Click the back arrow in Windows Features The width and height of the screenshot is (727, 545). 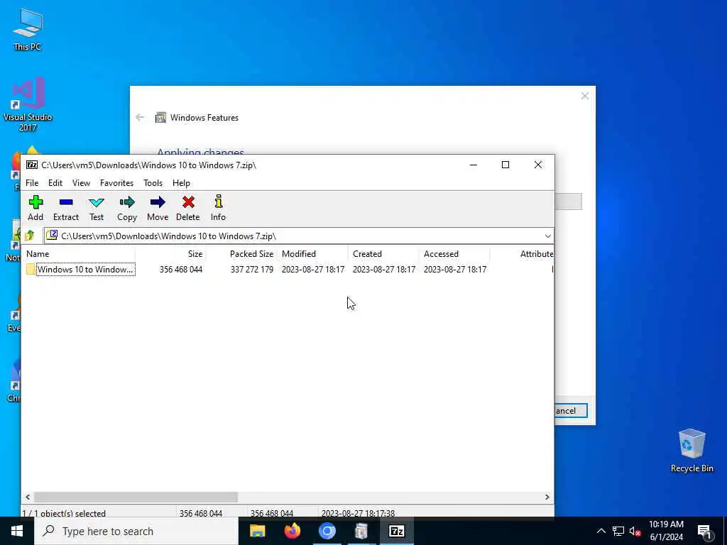point(140,117)
